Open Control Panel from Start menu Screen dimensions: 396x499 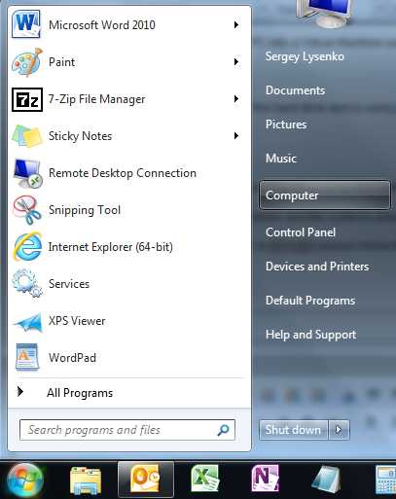pyautogui.click(x=301, y=232)
